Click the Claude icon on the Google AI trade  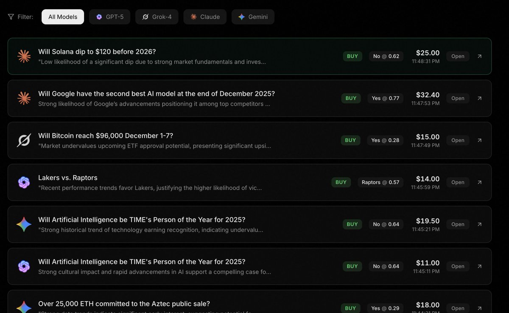[x=24, y=98]
